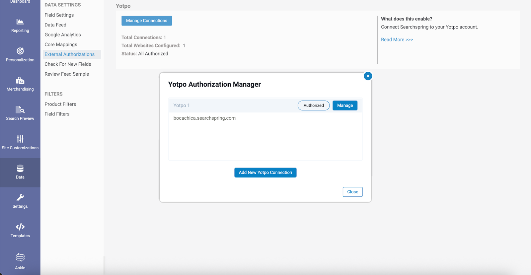Viewport: 531px width, 275px height.
Task: Click the Yotpo section heading
Action: (x=123, y=6)
